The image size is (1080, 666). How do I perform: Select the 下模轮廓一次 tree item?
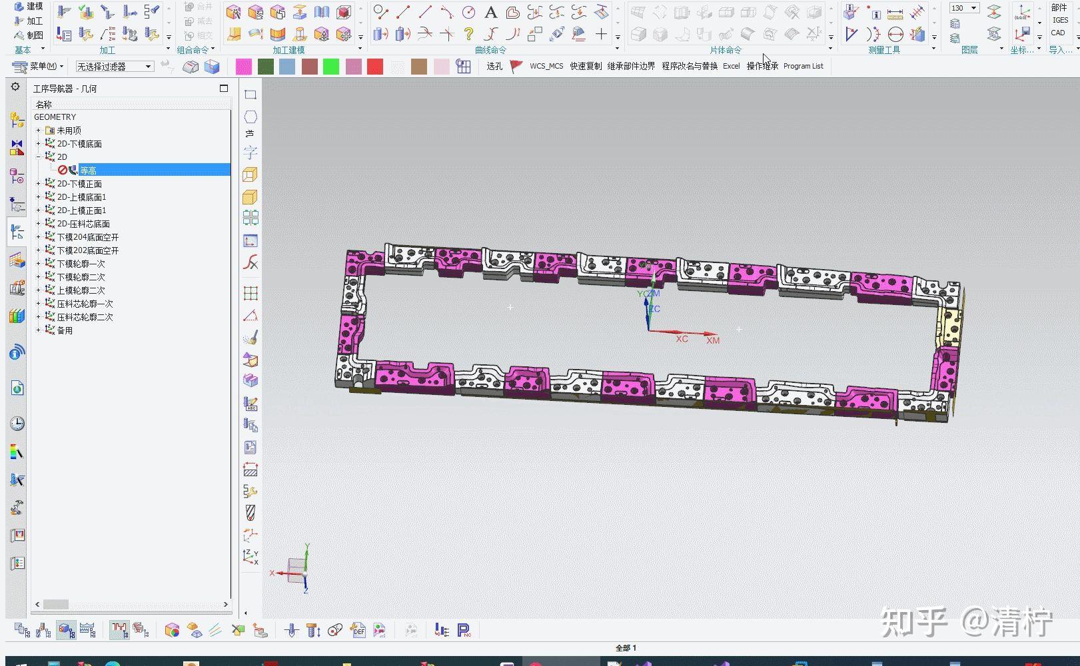pyautogui.click(x=81, y=264)
